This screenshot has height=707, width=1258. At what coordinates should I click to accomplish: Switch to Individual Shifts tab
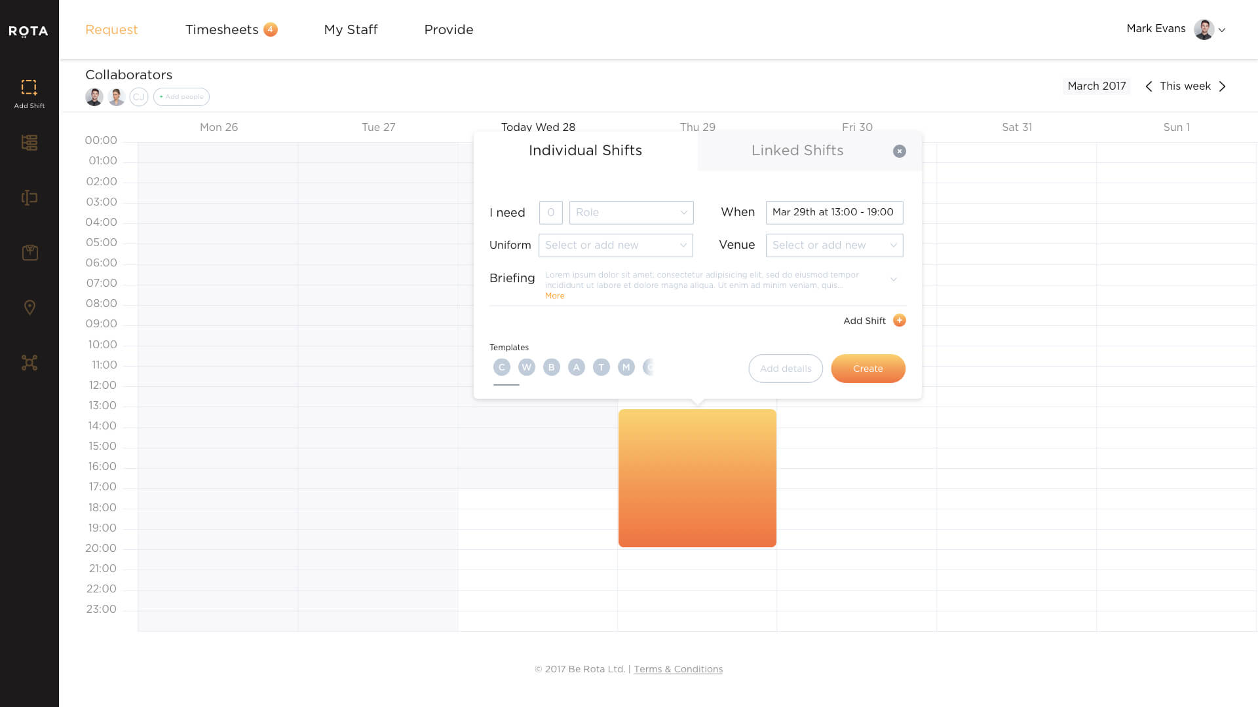(x=585, y=151)
